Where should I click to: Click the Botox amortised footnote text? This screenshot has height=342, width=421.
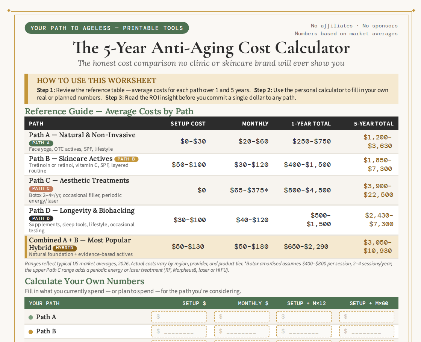209,267
